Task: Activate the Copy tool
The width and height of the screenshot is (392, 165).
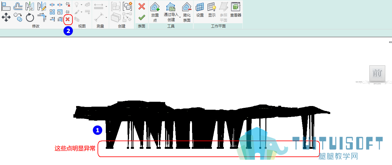Action: (x=18, y=17)
